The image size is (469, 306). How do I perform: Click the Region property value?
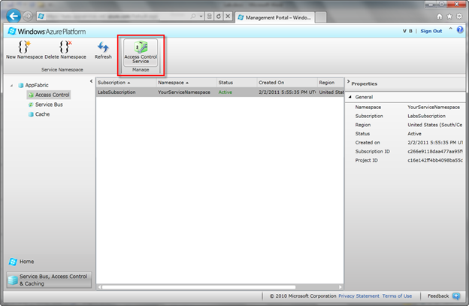click(x=435, y=125)
